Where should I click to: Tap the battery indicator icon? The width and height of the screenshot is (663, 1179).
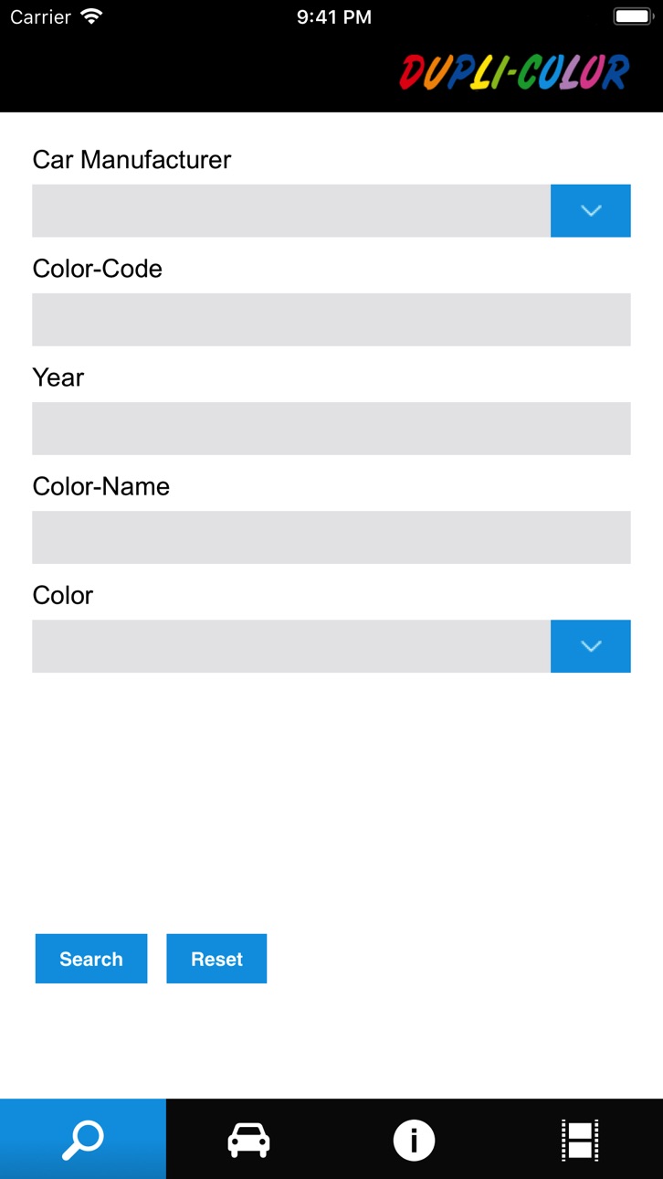633,16
